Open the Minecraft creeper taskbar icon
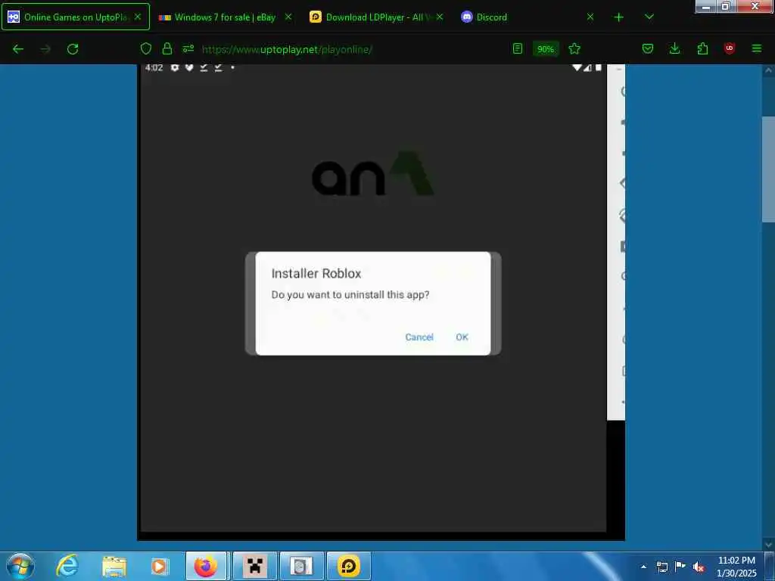The image size is (775, 581). pos(254,566)
